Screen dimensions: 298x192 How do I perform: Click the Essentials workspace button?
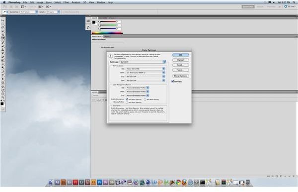248,6
